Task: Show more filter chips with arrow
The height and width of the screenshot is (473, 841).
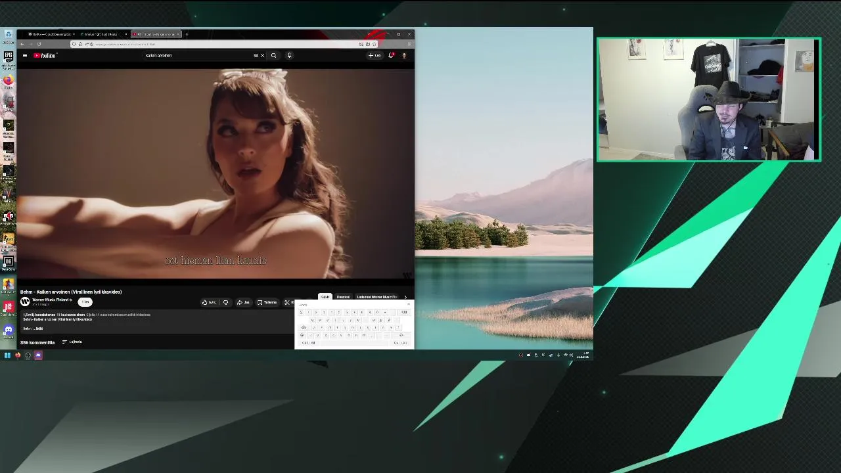Action: tap(405, 297)
